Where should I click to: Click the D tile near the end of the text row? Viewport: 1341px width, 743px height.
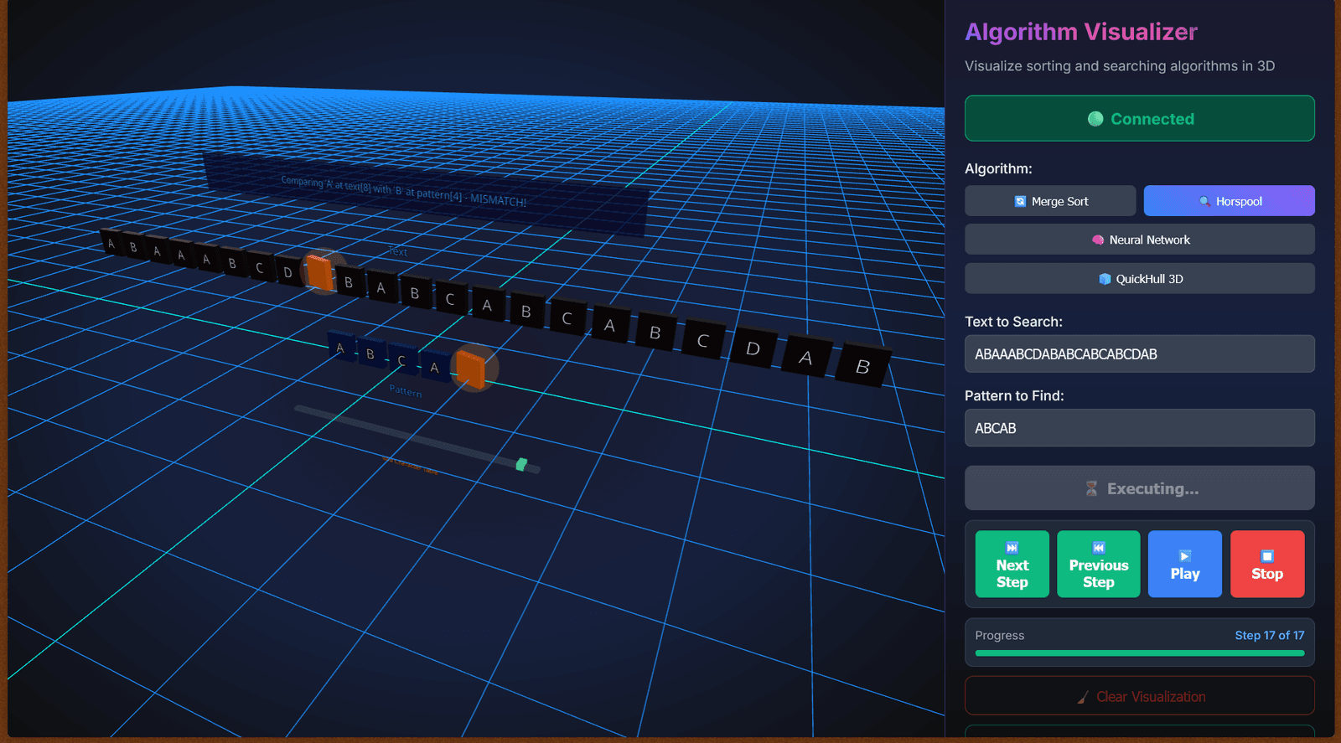pos(753,348)
